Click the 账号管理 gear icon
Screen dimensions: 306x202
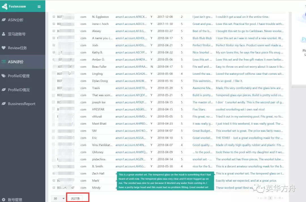(3, 199)
